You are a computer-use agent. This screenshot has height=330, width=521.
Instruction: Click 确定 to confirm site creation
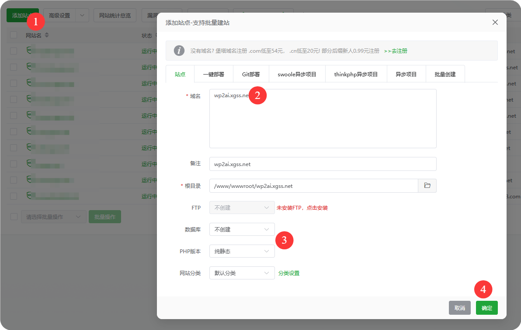point(486,307)
